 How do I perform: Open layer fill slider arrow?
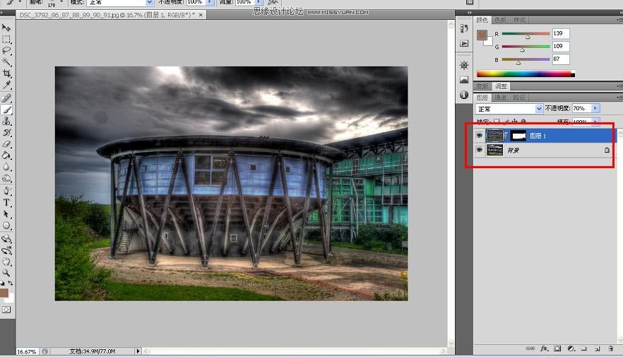(x=595, y=122)
